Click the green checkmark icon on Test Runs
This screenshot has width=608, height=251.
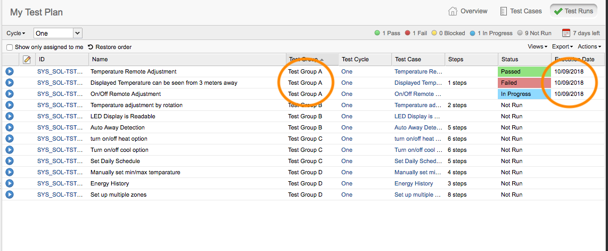click(x=558, y=11)
